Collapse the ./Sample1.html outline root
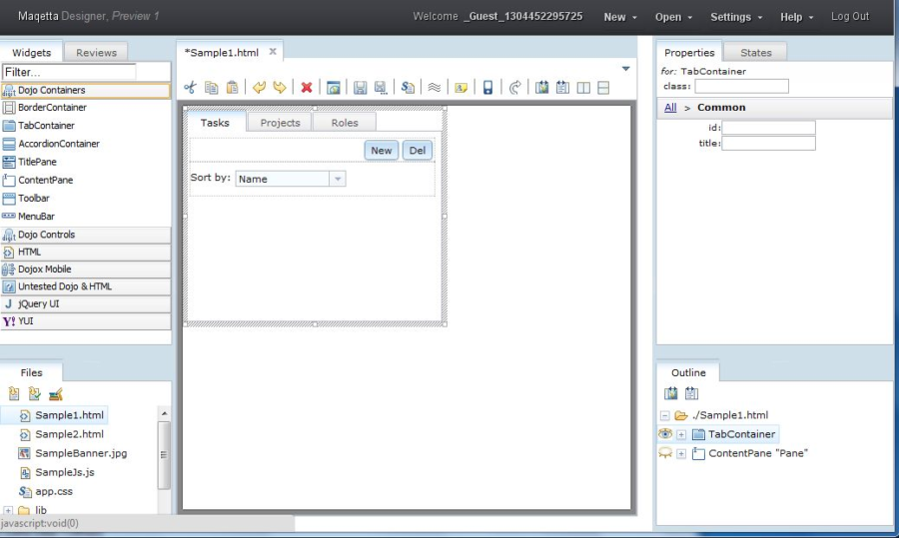The height and width of the screenshot is (538, 899). [665, 415]
